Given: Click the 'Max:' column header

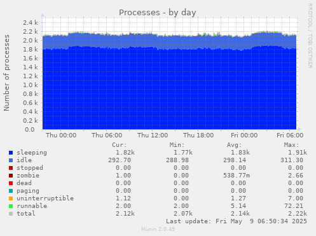Looking at the screenshot, I should 291,145.
